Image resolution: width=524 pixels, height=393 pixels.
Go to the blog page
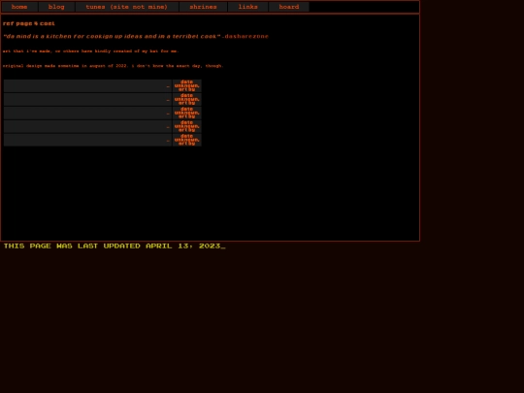pos(56,7)
